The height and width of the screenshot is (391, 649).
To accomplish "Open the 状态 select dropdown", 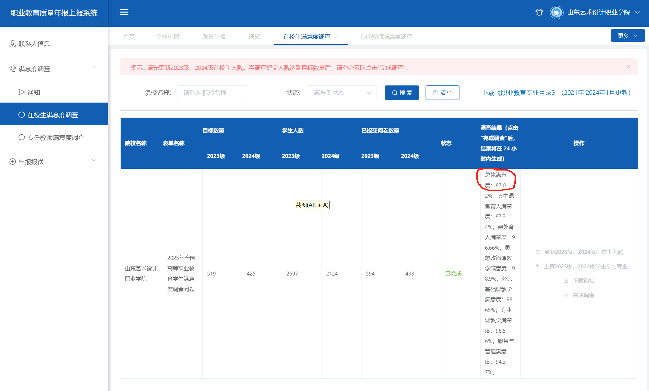I will (341, 93).
